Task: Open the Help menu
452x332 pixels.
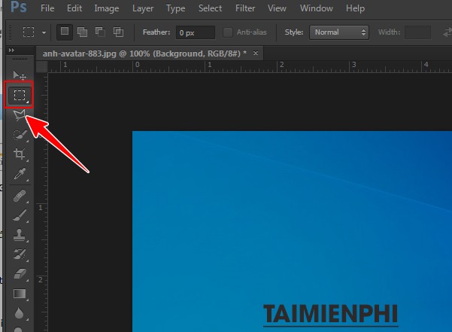Action: click(x=355, y=8)
